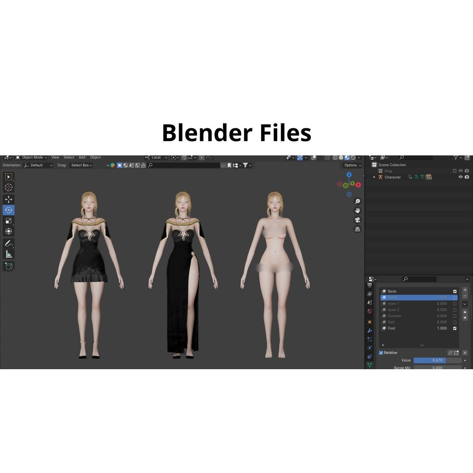The height and width of the screenshot is (473, 473).
Task: Open the View menu
Action: pyautogui.click(x=55, y=158)
